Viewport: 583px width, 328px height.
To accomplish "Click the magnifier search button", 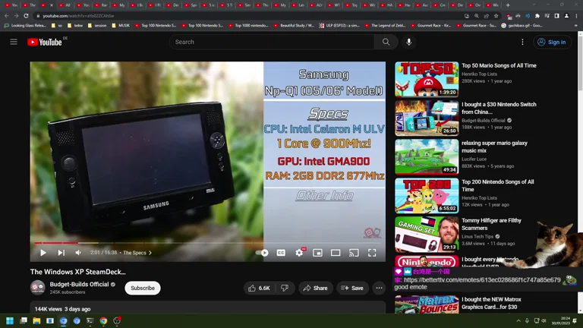I will (386, 42).
